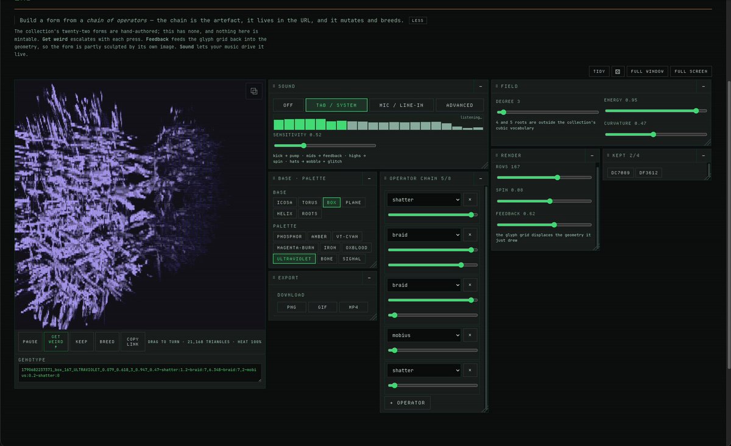This screenshot has width=731, height=446.
Task: Click the EXPORT panel grip handle
Action: click(274, 277)
